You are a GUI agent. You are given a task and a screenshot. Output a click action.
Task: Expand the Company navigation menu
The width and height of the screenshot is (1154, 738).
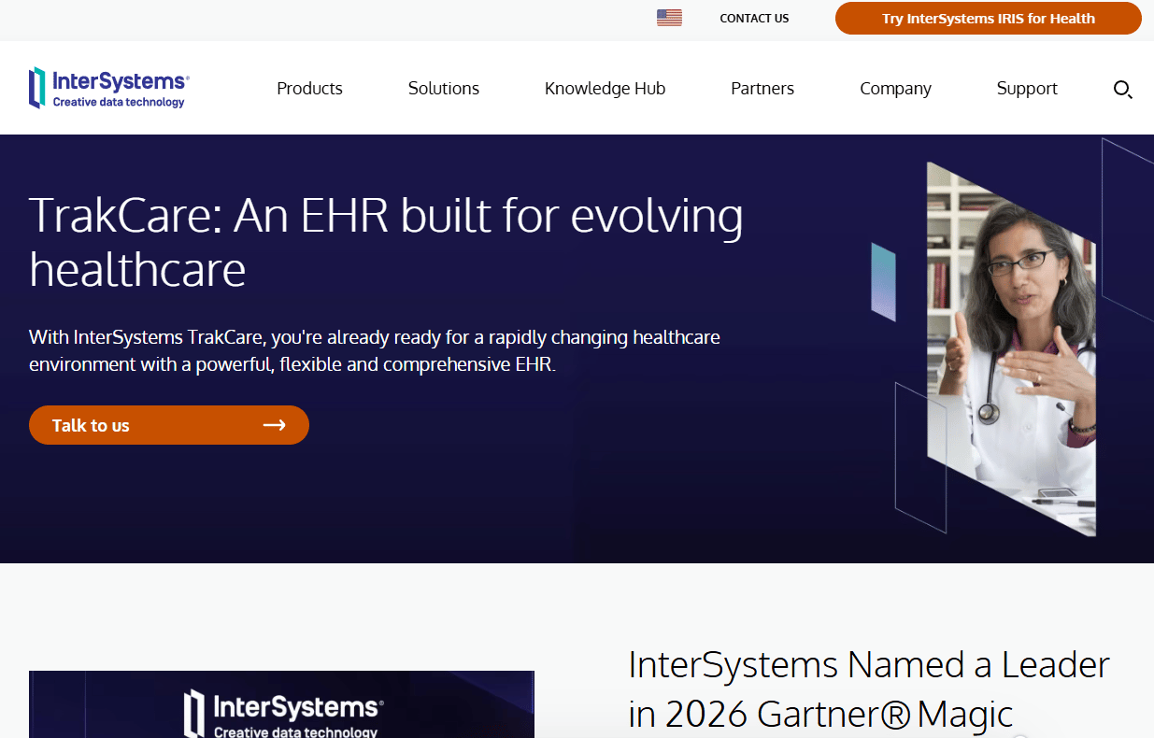coord(895,89)
